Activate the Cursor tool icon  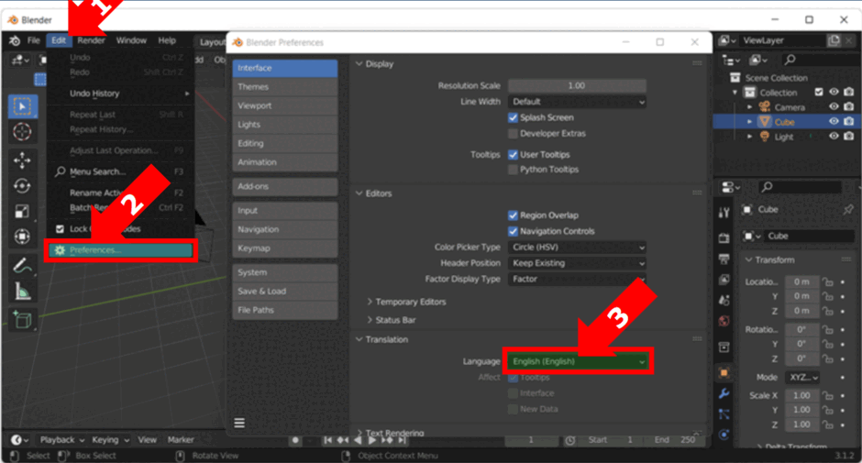[x=22, y=131]
